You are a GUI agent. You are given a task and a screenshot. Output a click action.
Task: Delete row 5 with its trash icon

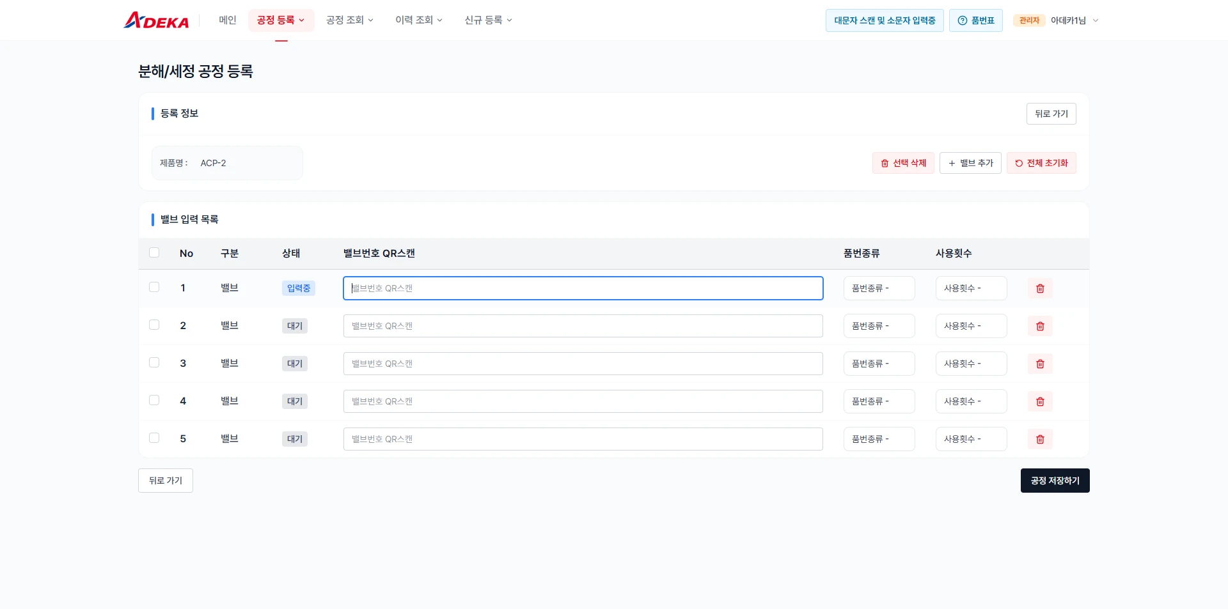click(x=1040, y=439)
